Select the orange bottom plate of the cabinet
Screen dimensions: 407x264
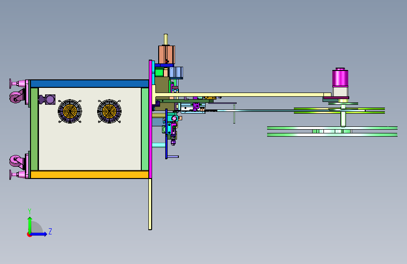pyautogui.click(x=90, y=174)
